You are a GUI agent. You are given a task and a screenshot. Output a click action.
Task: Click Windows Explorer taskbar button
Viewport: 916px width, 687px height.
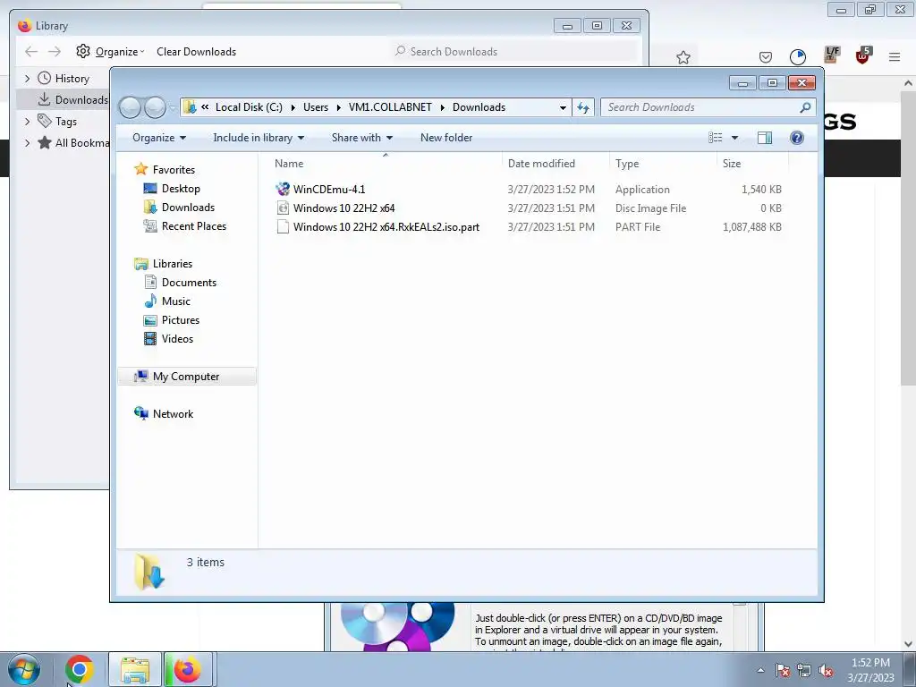(135, 669)
